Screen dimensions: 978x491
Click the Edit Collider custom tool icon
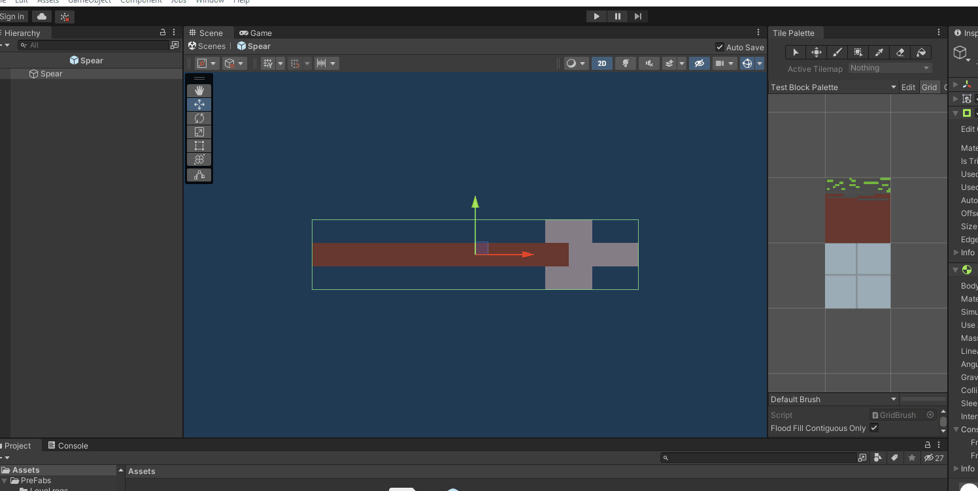(199, 175)
